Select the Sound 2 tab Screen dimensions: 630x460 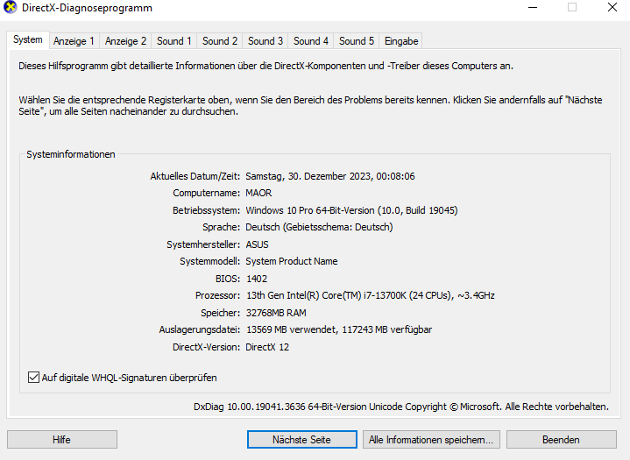pos(220,41)
